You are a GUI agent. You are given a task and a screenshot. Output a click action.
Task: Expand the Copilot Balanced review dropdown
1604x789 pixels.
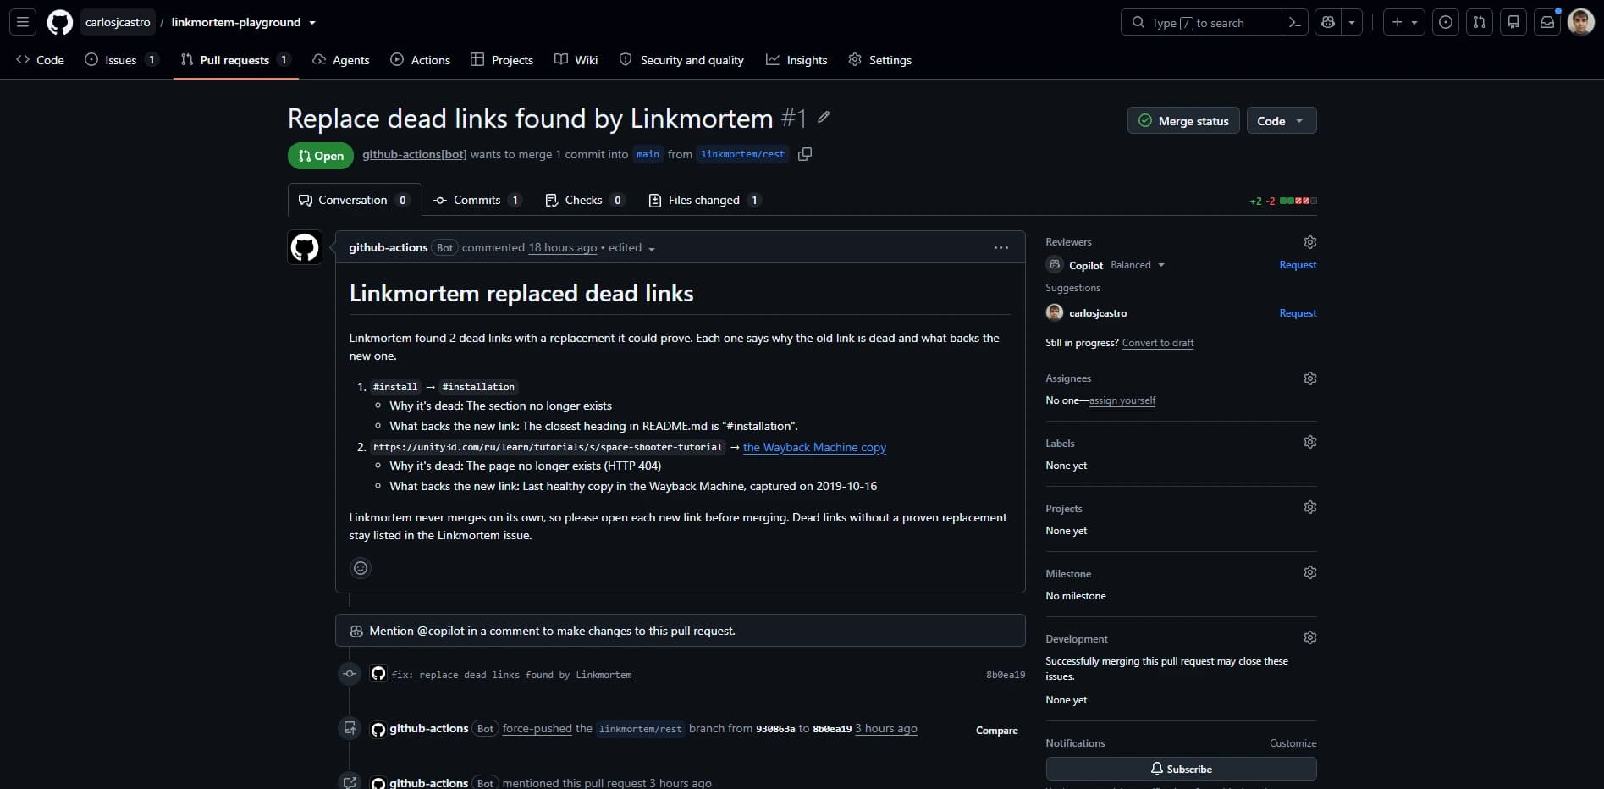(1138, 265)
